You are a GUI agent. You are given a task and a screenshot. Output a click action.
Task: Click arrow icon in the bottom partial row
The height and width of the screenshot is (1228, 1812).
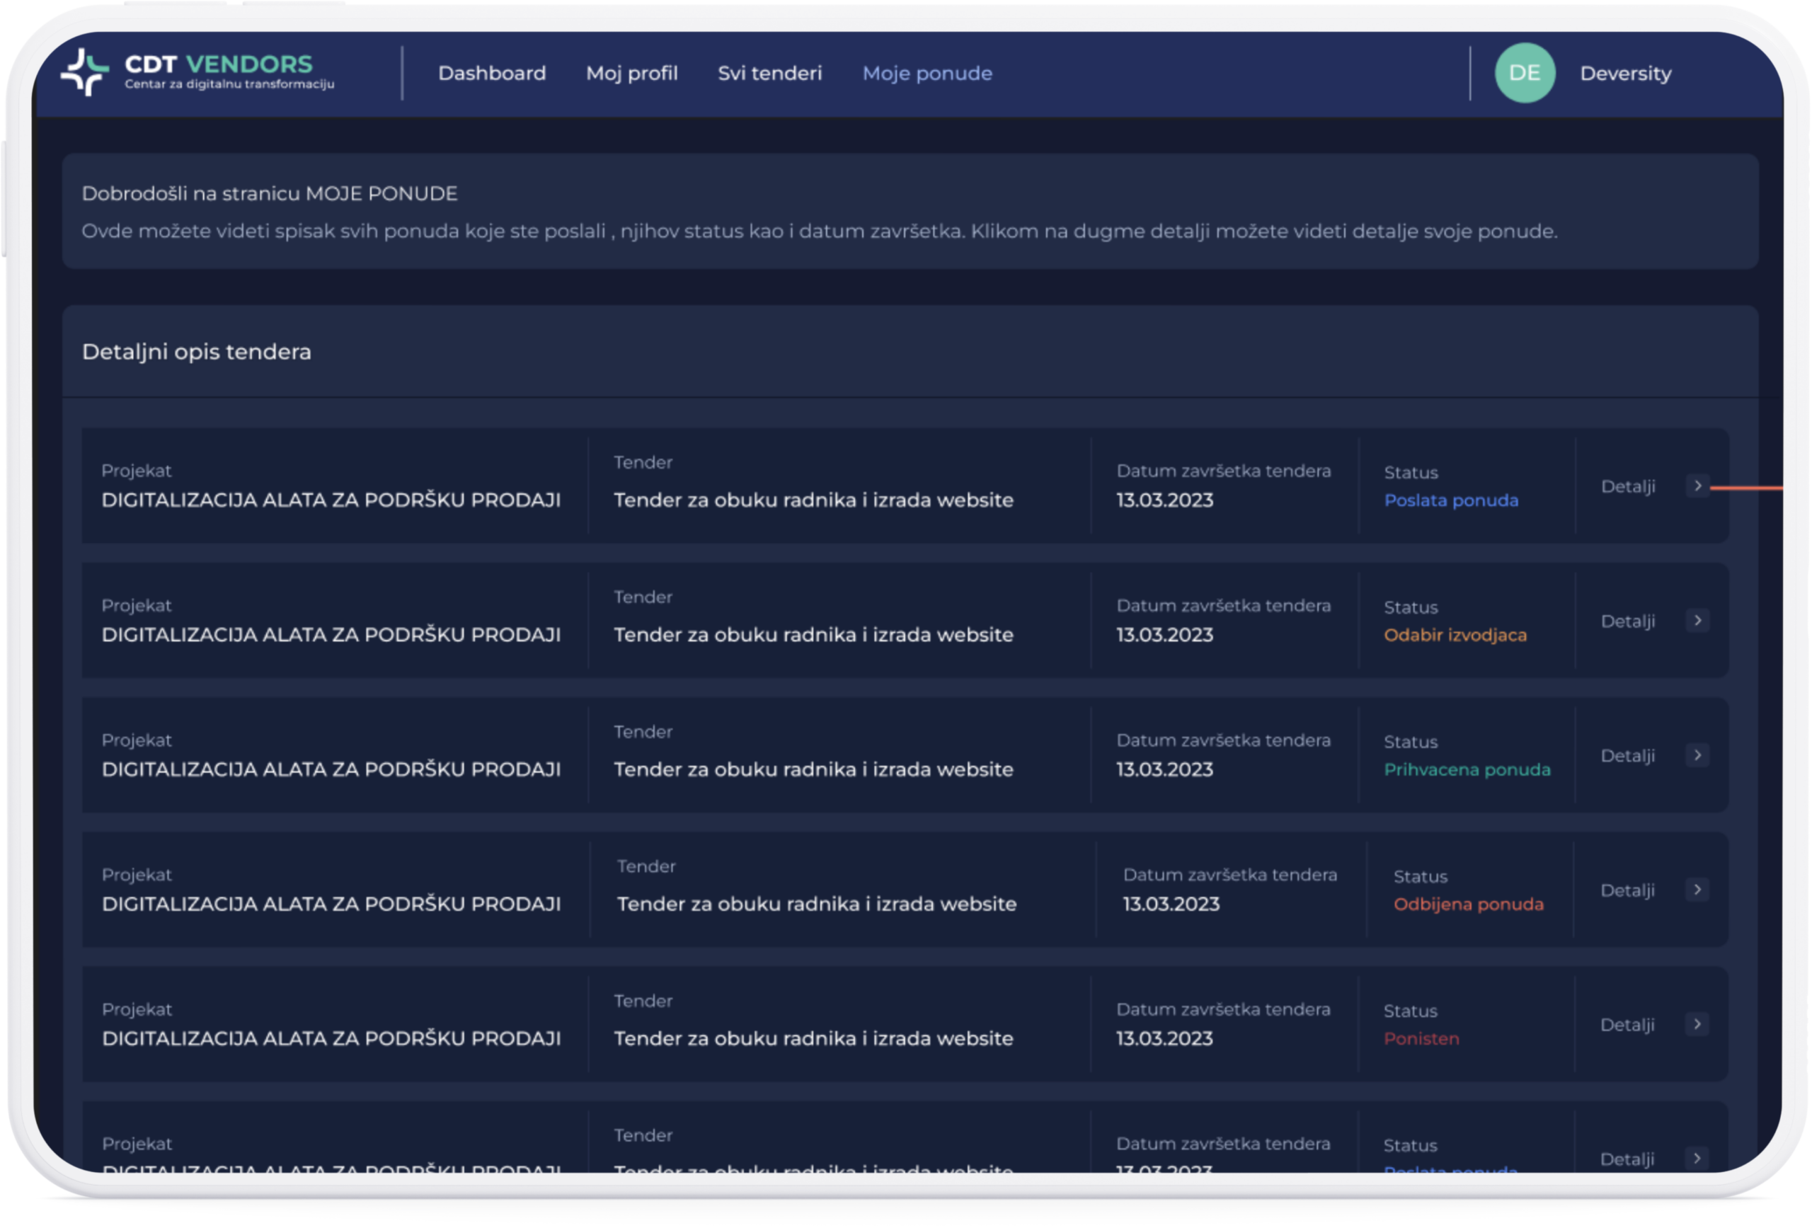(x=1697, y=1158)
